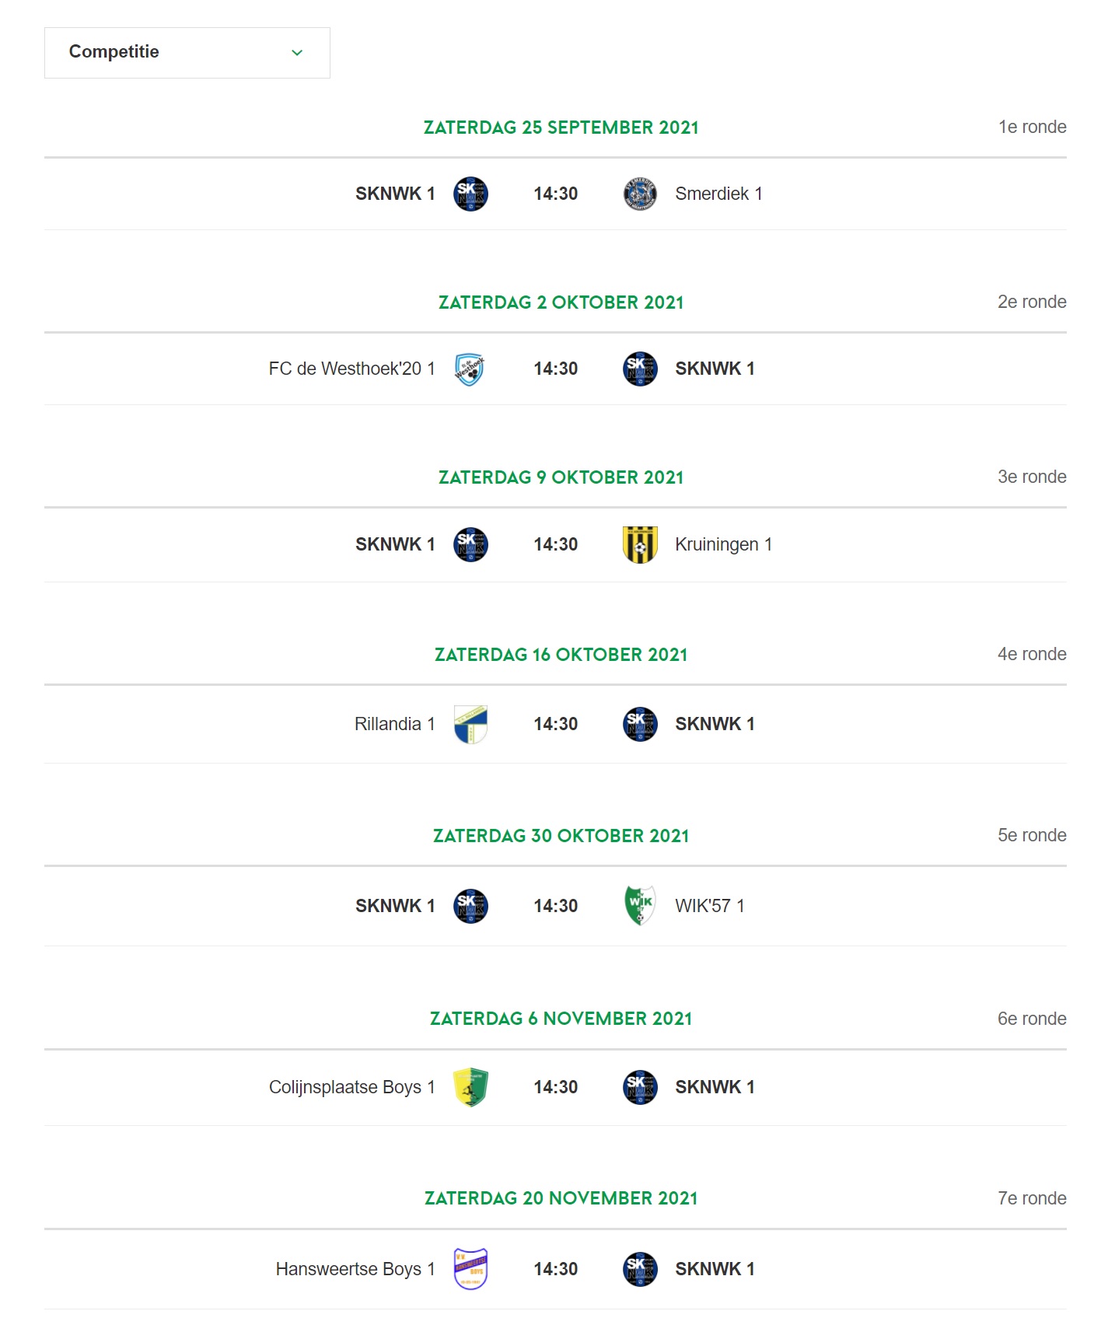This screenshot has width=1108, height=1325.
Task: Select the Hansweertse Boys 1 team name
Action: coord(355,1269)
